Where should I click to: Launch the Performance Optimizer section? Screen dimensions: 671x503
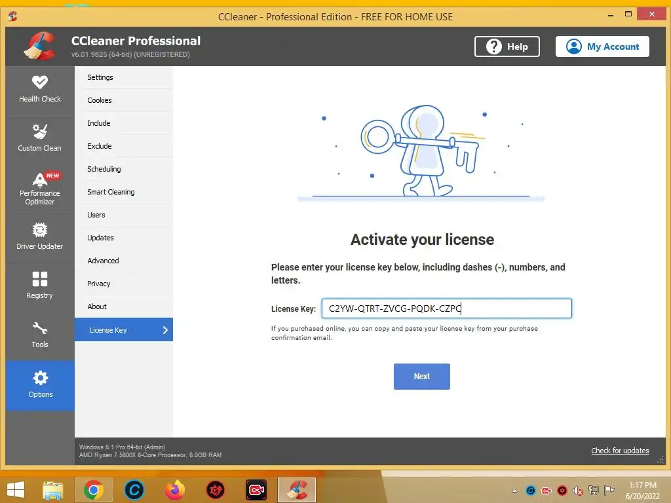click(x=40, y=189)
